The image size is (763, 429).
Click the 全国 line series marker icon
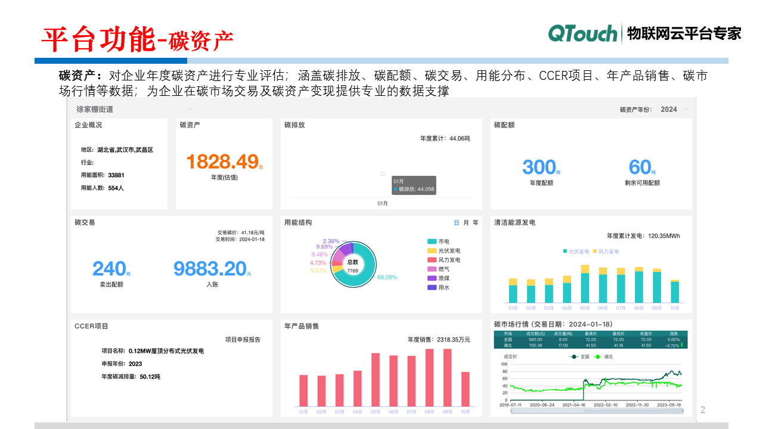click(x=573, y=356)
